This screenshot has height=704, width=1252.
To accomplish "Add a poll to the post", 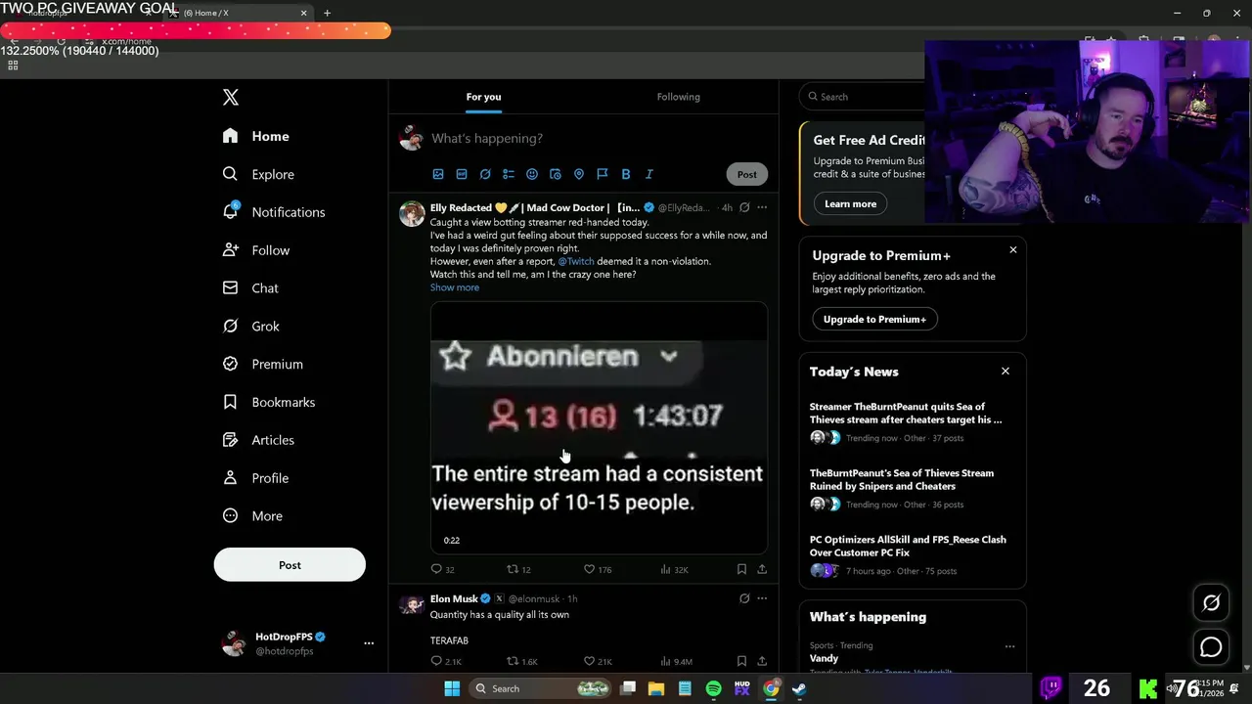I will [x=509, y=174].
